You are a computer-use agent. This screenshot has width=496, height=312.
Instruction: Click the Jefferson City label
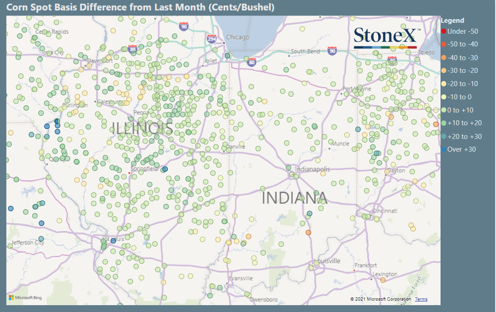(x=28, y=243)
